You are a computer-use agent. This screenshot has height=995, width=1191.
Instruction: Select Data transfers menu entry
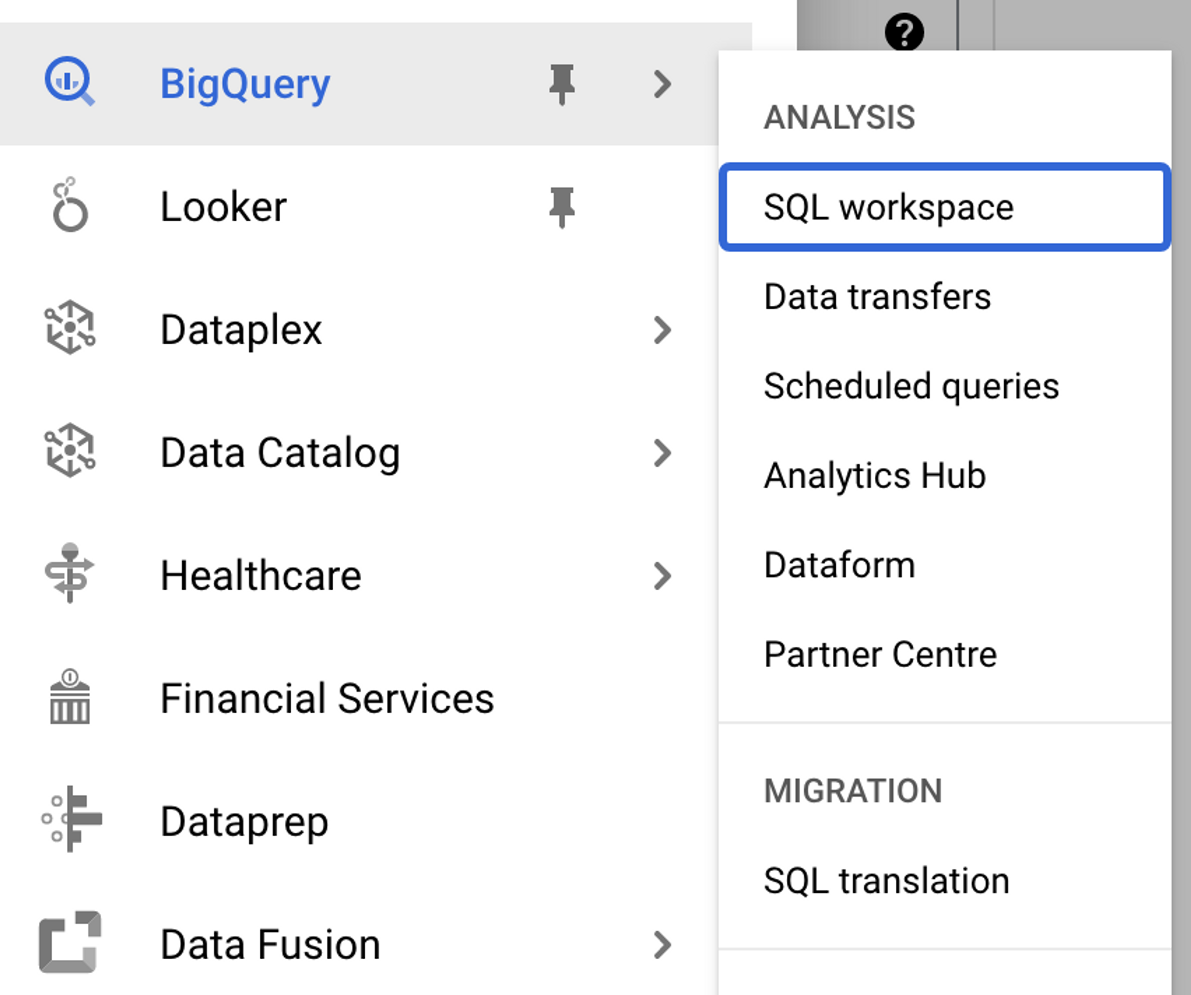click(945, 296)
